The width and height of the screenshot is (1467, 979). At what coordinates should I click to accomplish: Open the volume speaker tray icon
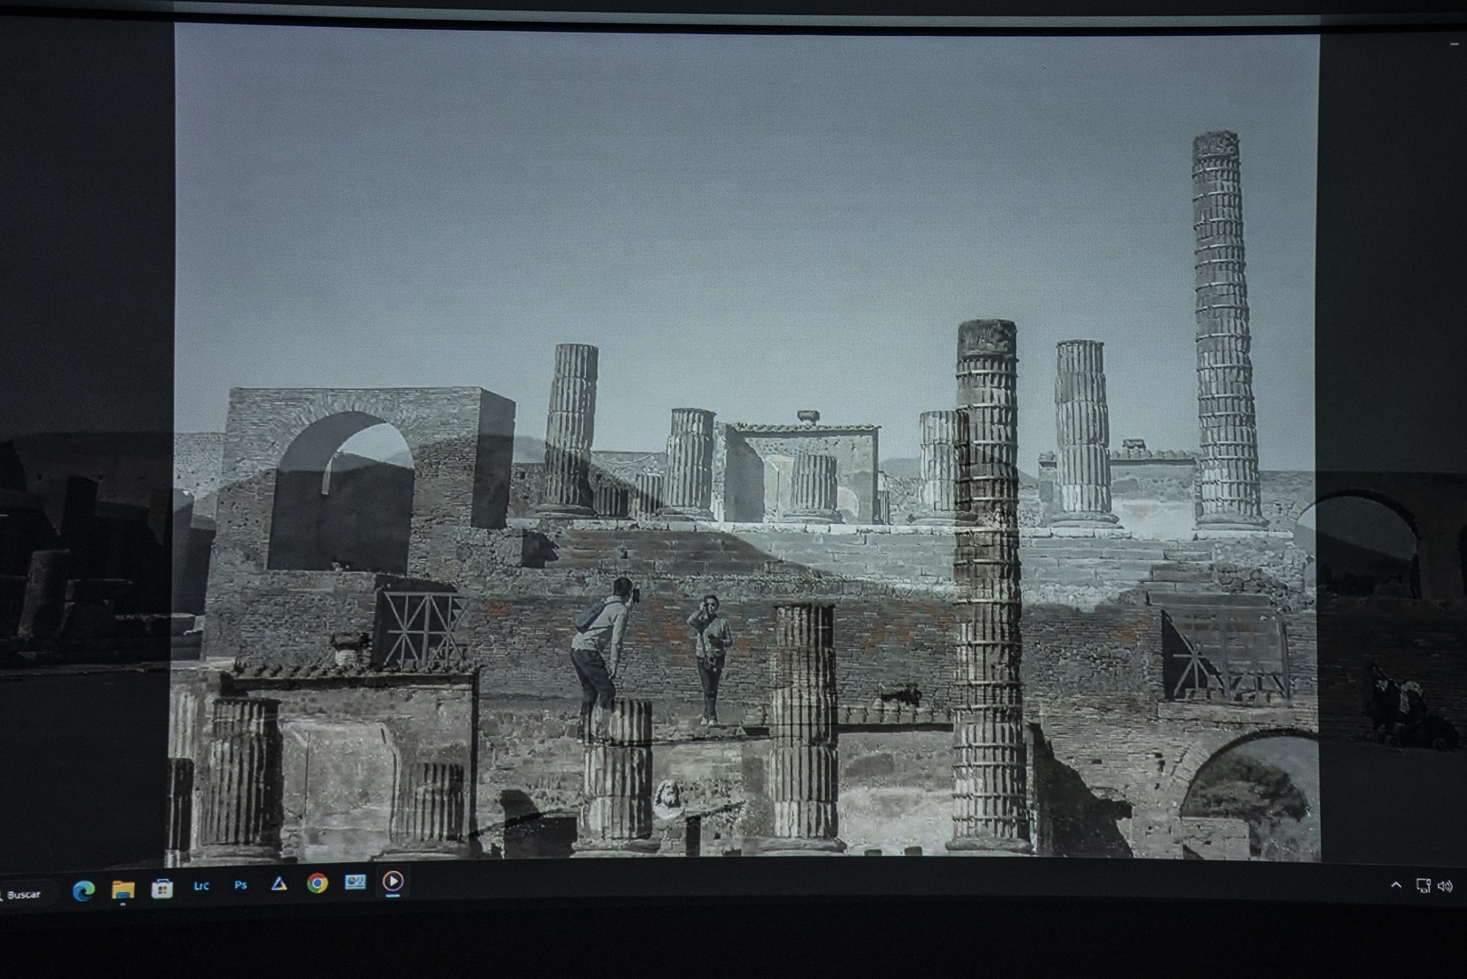tap(1445, 887)
